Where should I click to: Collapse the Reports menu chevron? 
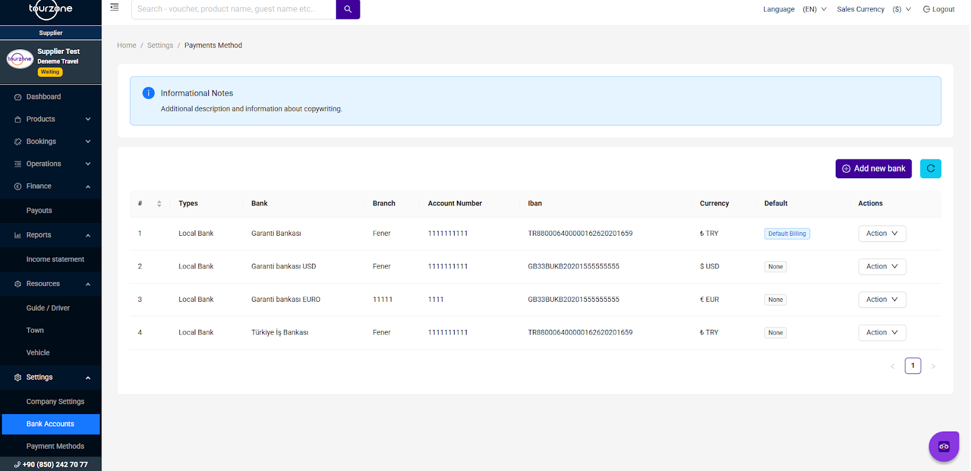pyautogui.click(x=88, y=235)
